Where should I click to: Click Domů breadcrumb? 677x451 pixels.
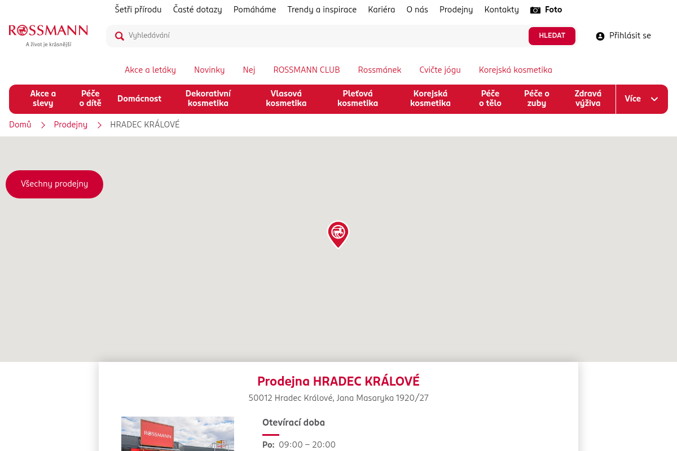point(20,125)
